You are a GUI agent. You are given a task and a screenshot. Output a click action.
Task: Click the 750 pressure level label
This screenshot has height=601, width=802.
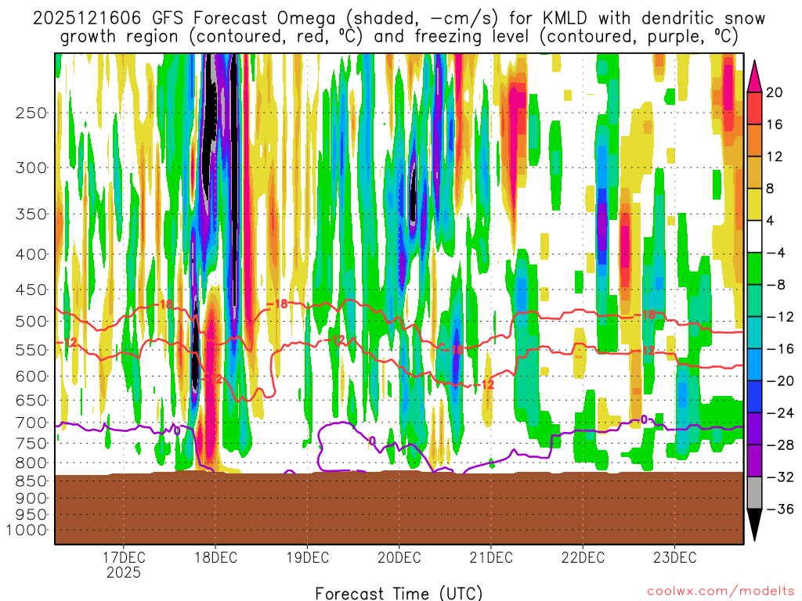31,444
